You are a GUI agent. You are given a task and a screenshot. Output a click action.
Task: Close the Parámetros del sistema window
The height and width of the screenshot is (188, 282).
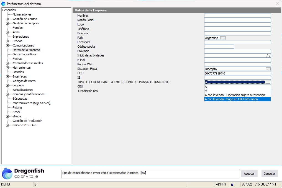277,4
